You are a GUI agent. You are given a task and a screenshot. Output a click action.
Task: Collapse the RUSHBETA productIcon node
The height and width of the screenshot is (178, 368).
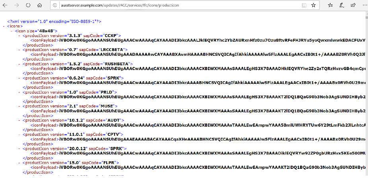point(19,64)
